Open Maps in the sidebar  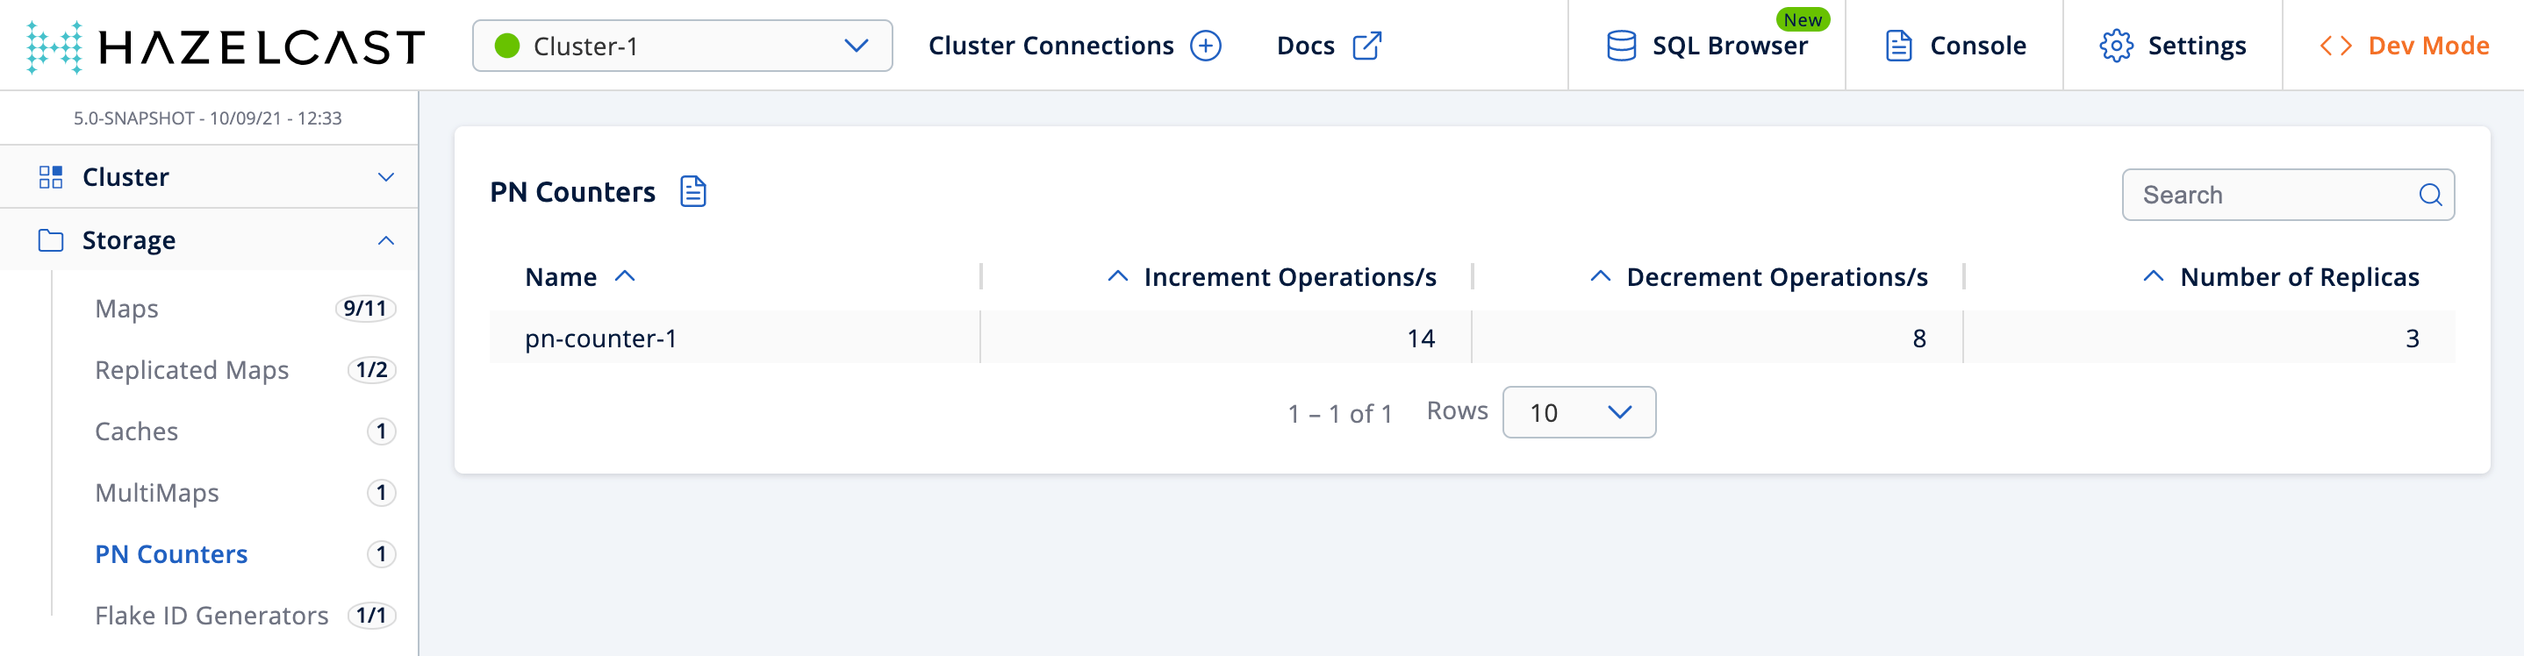pos(126,309)
